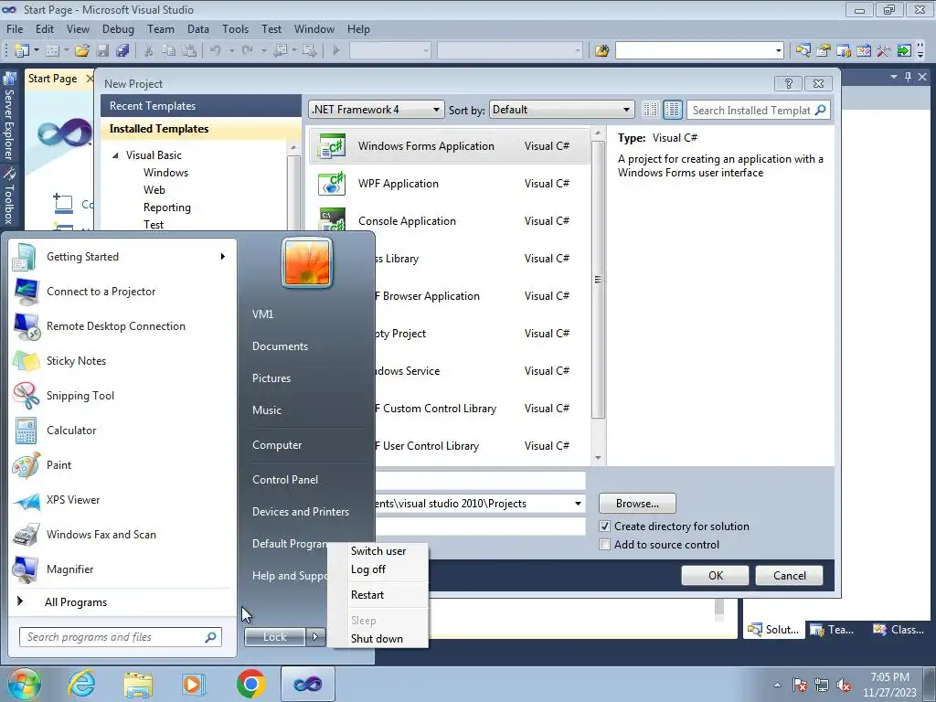Select Log off from the power menu
This screenshot has height=702, width=936.
pos(368,569)
